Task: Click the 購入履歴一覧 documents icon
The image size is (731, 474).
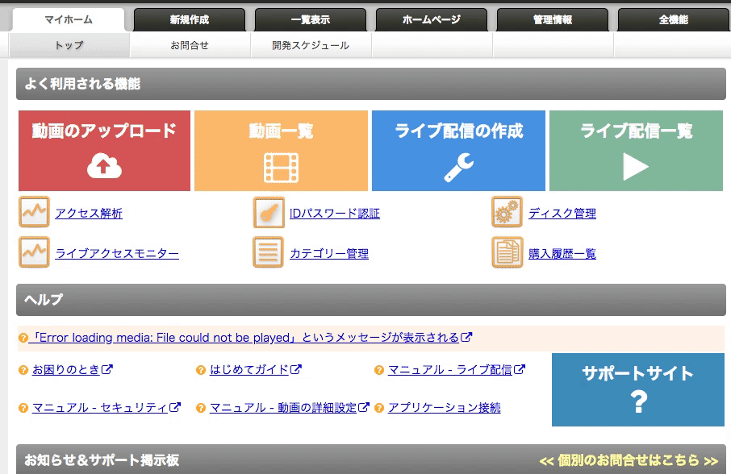Action: click(x=507, y=253)
